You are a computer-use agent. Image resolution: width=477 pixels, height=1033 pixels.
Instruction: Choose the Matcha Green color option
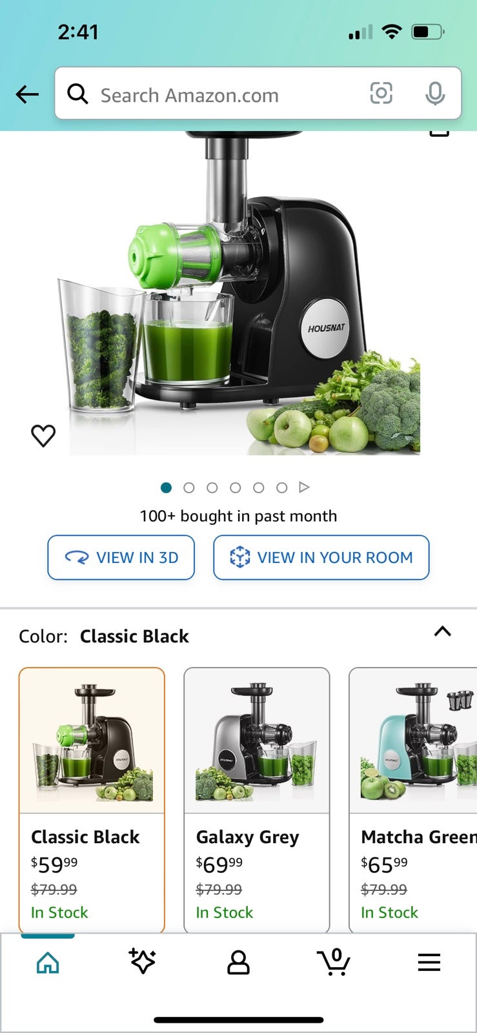coord(413,800)
